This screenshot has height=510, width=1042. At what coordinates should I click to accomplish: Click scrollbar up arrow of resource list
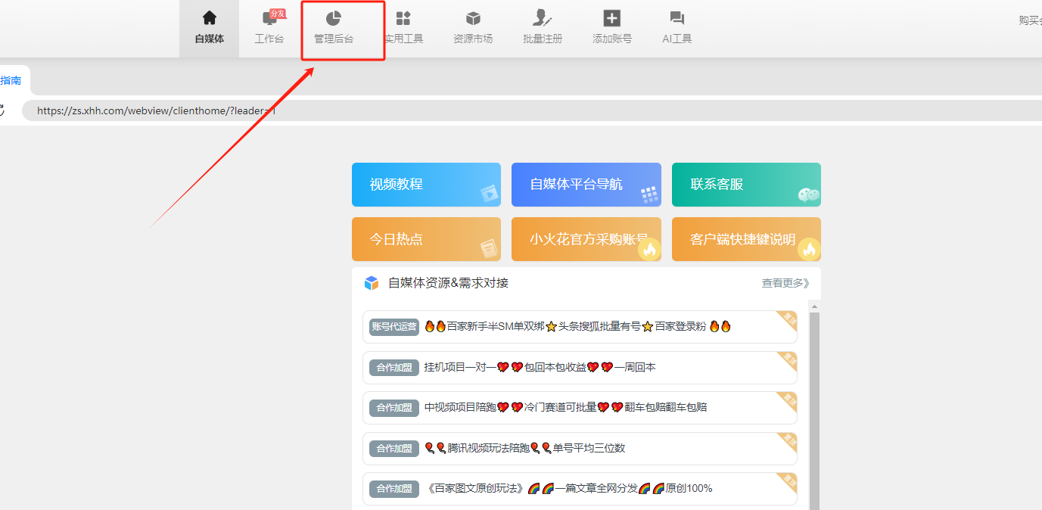(x=815, y=306)
